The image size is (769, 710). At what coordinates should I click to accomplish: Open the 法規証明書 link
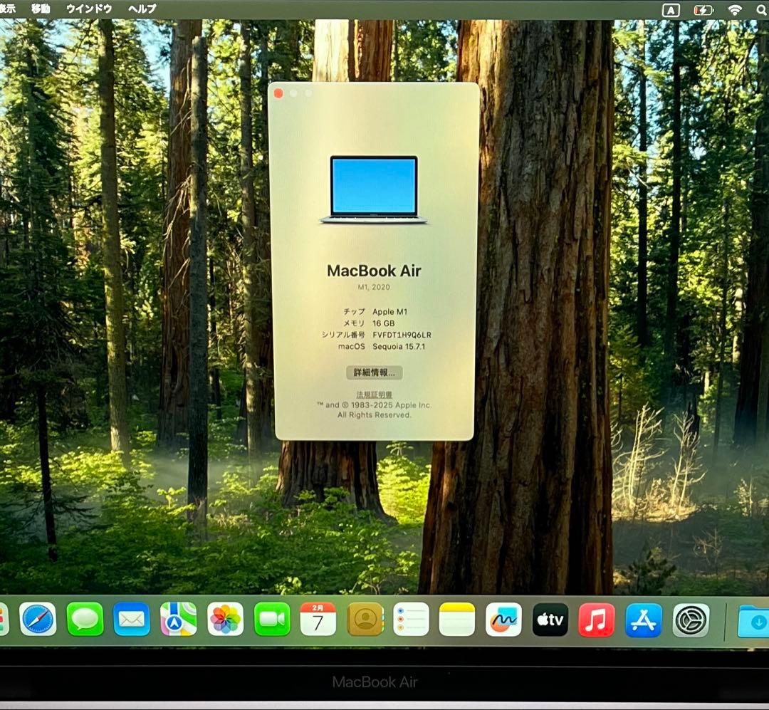coord(376,392)
